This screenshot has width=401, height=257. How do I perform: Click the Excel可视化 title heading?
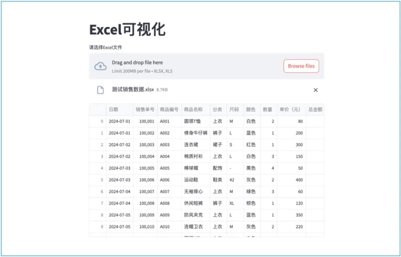click(x=127, y=29)
